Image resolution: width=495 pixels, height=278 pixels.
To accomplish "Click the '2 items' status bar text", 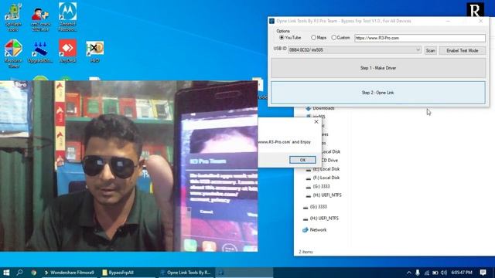I will coord(306,252).
